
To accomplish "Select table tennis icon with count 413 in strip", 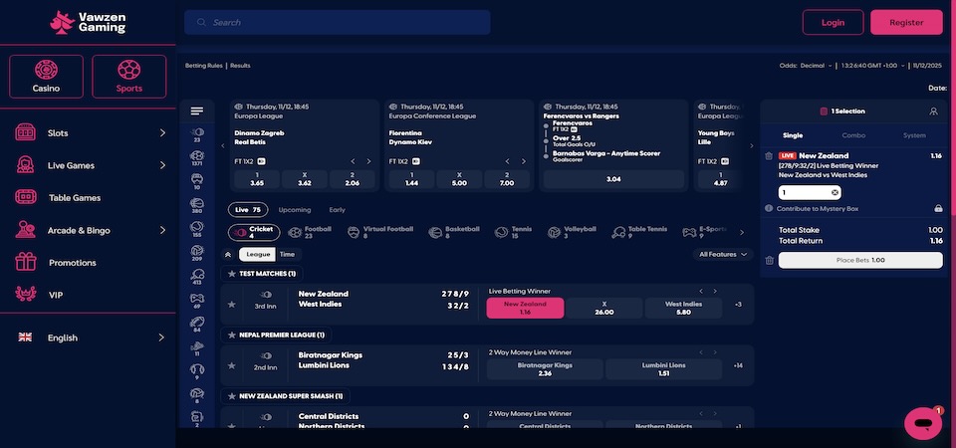I will [x=197, y=277].
